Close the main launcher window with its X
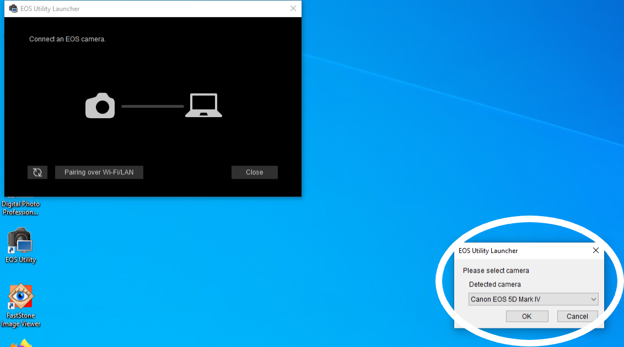The width and height of the screenshot is (624, 347). tap(293, 8)
